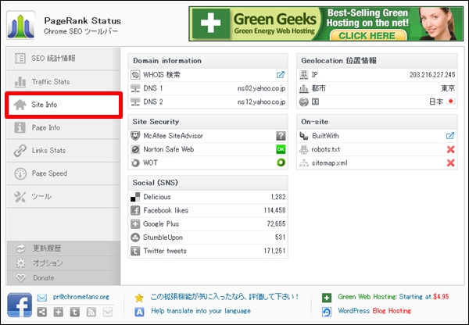The height and width of the screenshot is (325, 469).
Task: Click McAfee SiteAdvisor unknown status badge
Action: tap(281, 136)
